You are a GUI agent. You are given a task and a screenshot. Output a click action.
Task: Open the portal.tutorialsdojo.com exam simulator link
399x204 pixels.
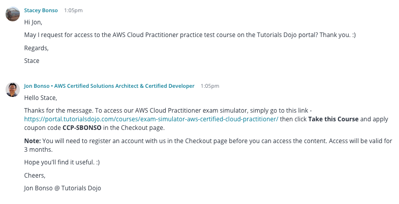pos(151,119)
